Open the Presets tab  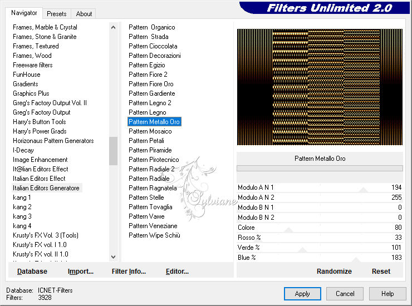click(x=56, y=14)
